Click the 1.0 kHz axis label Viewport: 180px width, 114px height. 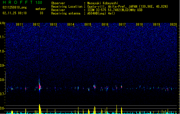(x=3, y=51)
